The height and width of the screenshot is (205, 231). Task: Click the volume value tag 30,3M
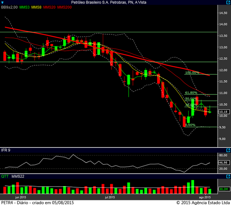[223, 189]
